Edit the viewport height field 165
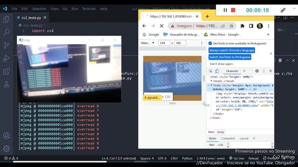The width and height of the screenshot is (298, 167). [180, 43]
